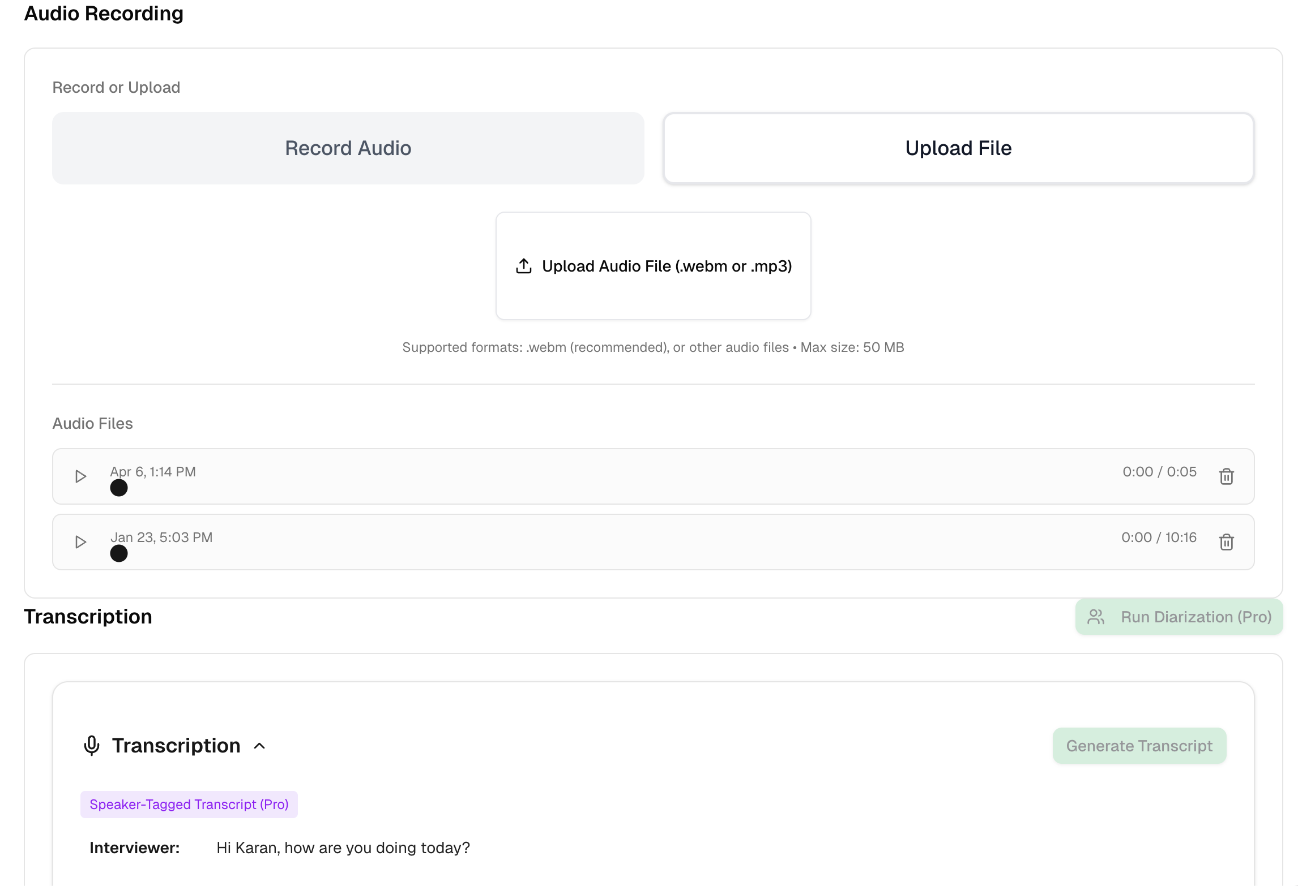Screen dimensions: 1298x886
Task: Click the upload arrow icon
Action: coord(524,266)
